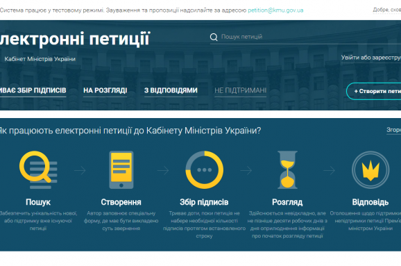Viewport: 401px width, 266px height.
Task: Click the Створення step heading
Action: click(121, 202)
